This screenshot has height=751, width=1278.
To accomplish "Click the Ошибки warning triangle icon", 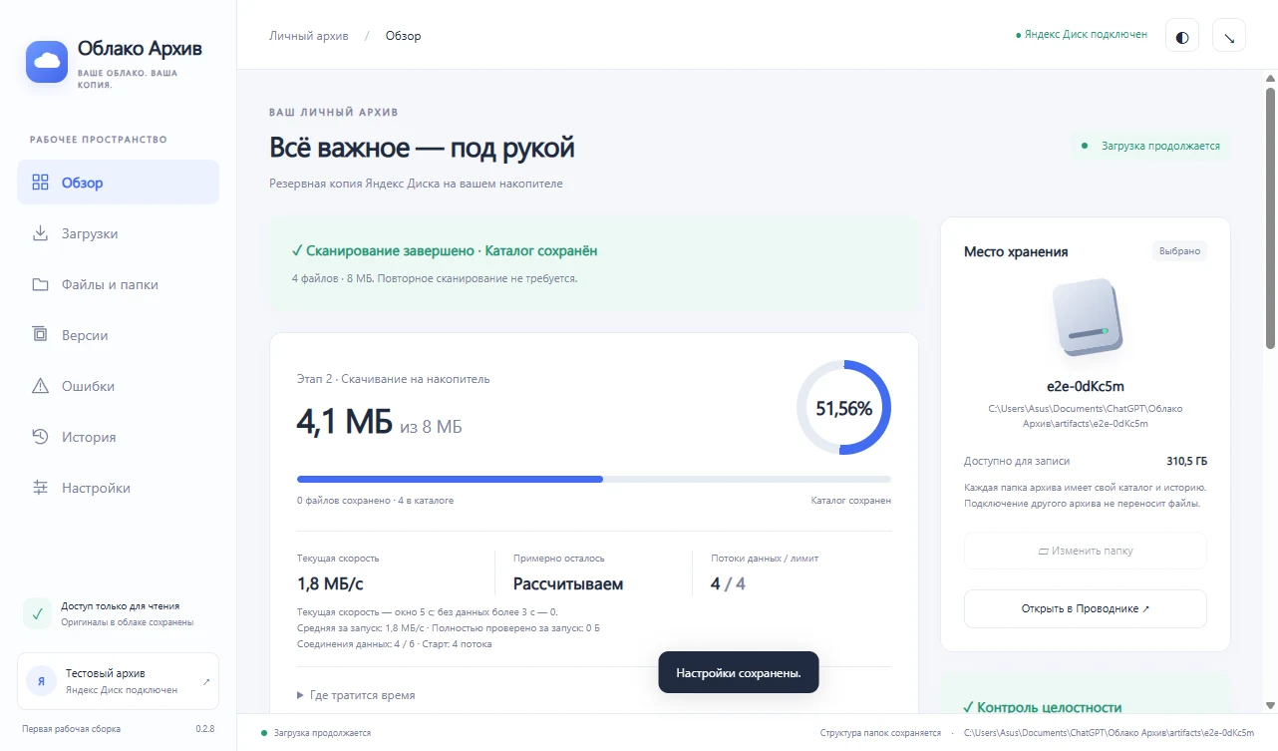I will [x=41, y=386].
